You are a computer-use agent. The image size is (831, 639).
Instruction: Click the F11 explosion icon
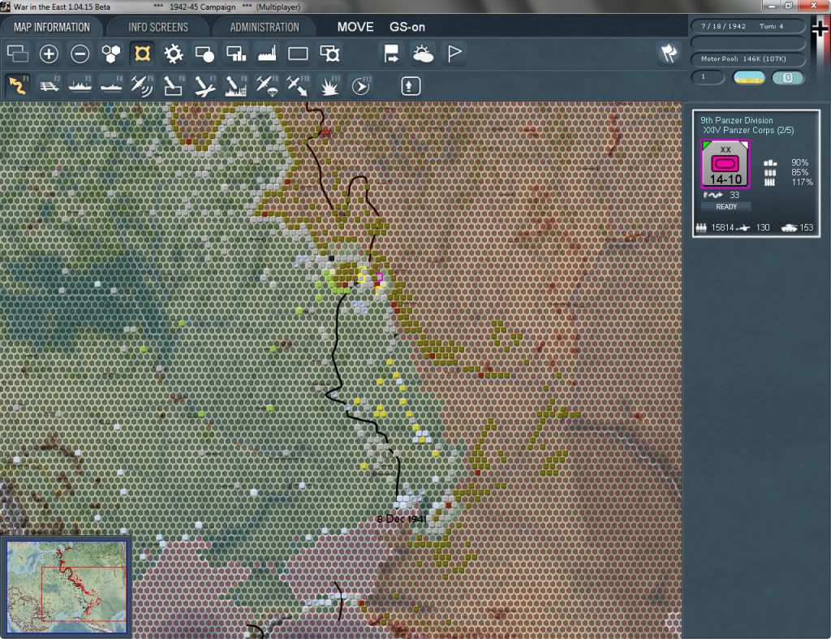(x=329, y=85)
